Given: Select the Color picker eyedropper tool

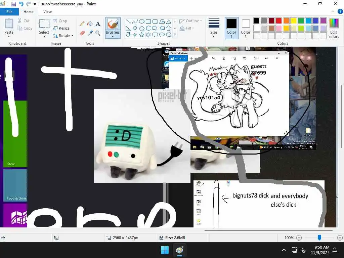Looking at the screenshot, I should point(90,33).
